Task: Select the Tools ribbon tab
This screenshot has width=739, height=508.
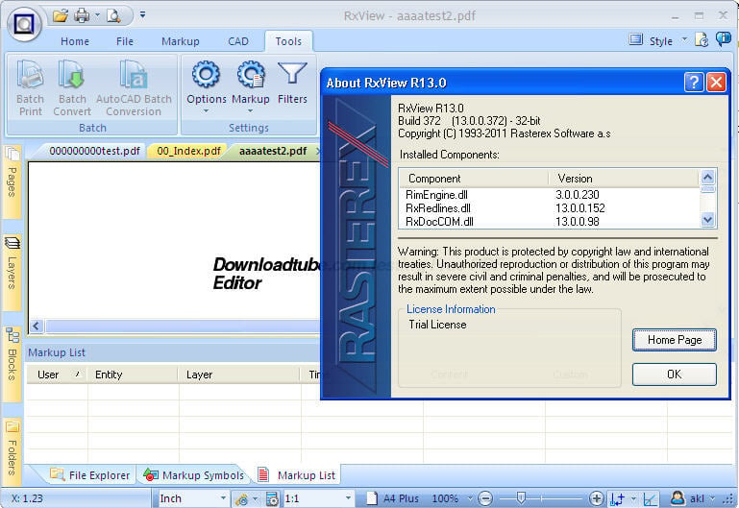Action: pyautogui.click(x=288, y=41)
